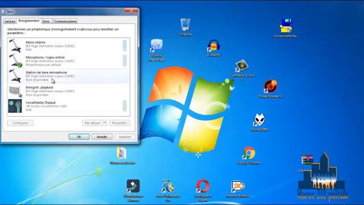Select the Microphone / Ligne entrée entry text
Viewport: 364px width, 205px height.
tap(45, 57)
